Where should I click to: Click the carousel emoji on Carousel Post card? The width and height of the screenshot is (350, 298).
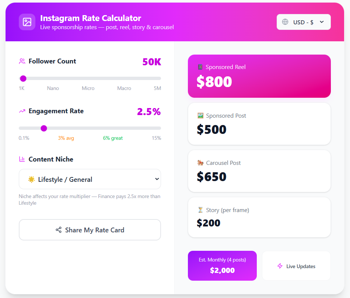pos(200,163)
